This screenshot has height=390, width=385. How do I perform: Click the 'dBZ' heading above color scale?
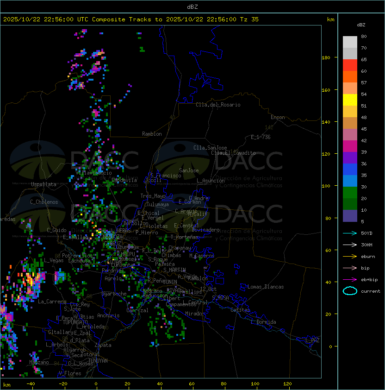click(361, 25)
